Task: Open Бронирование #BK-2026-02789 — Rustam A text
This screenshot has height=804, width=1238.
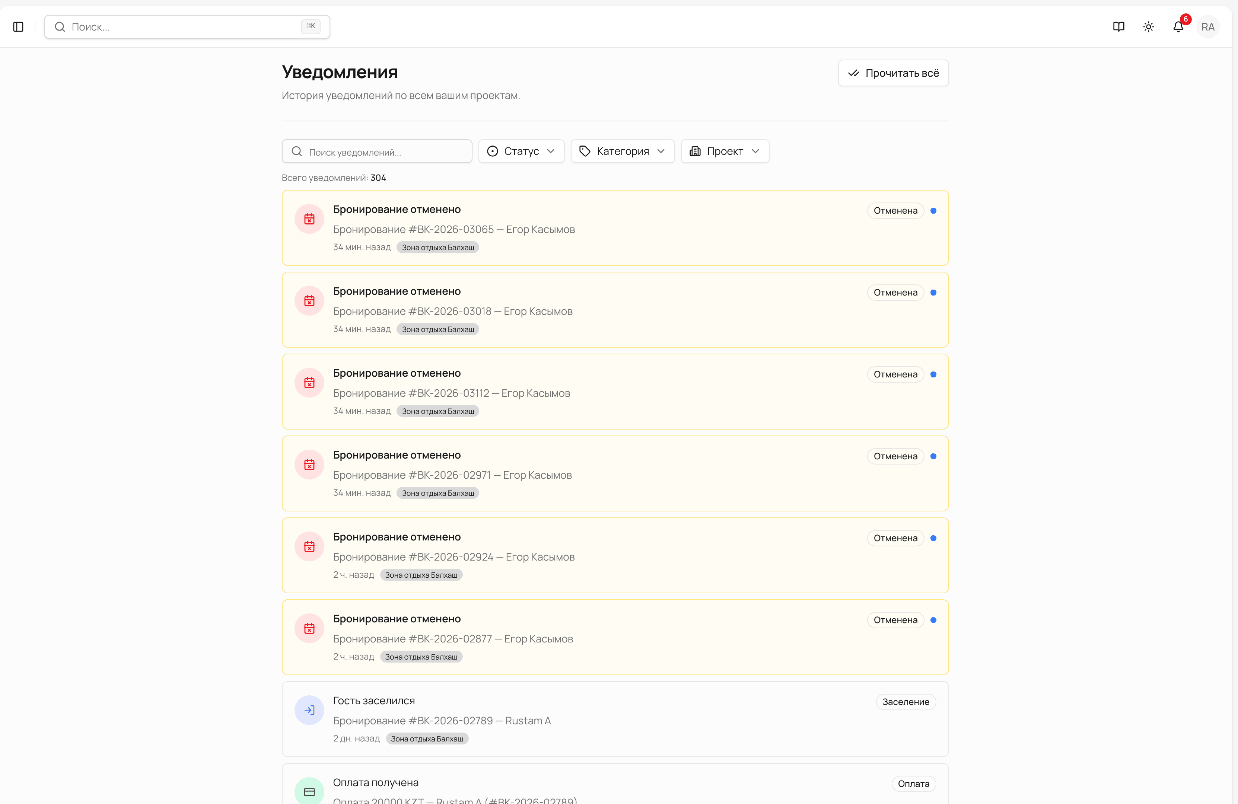Action: click(442, 721)
